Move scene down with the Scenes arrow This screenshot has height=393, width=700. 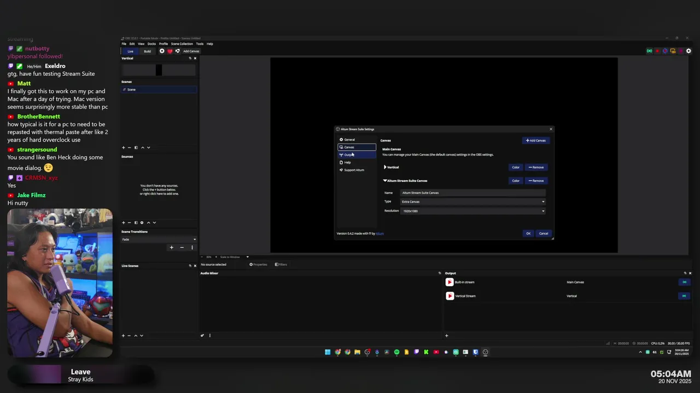(x=149, y=147)
